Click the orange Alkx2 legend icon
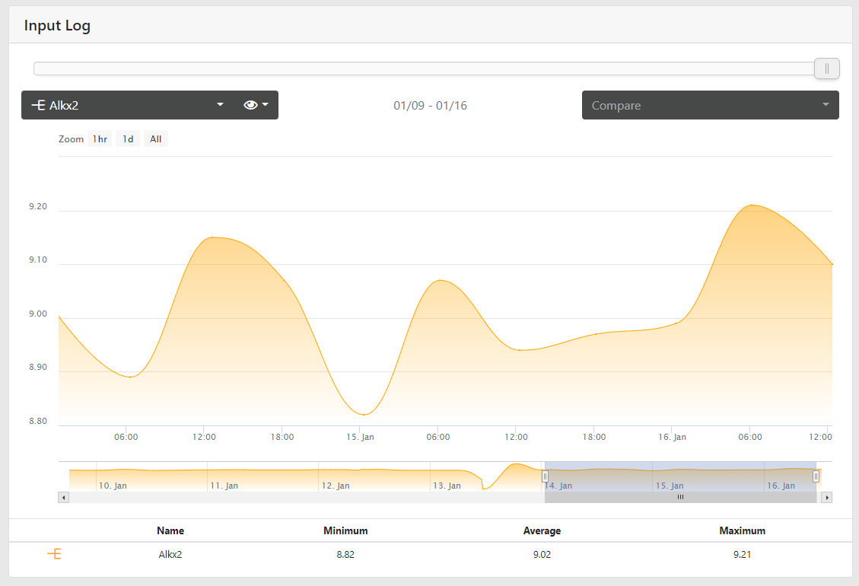The width and height of the screenshot is (859, 586). pyautogui.click(x=54, y=554)
